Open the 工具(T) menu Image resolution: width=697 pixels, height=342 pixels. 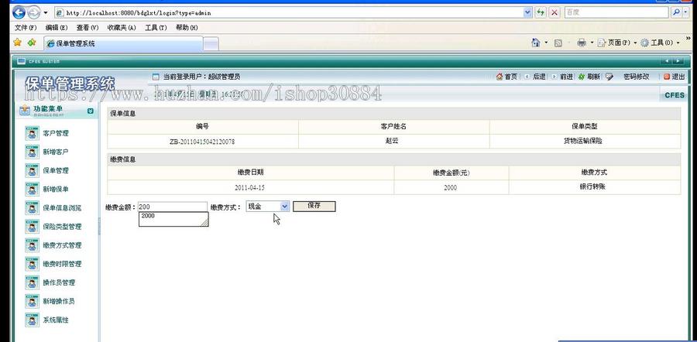coord(156,28)
